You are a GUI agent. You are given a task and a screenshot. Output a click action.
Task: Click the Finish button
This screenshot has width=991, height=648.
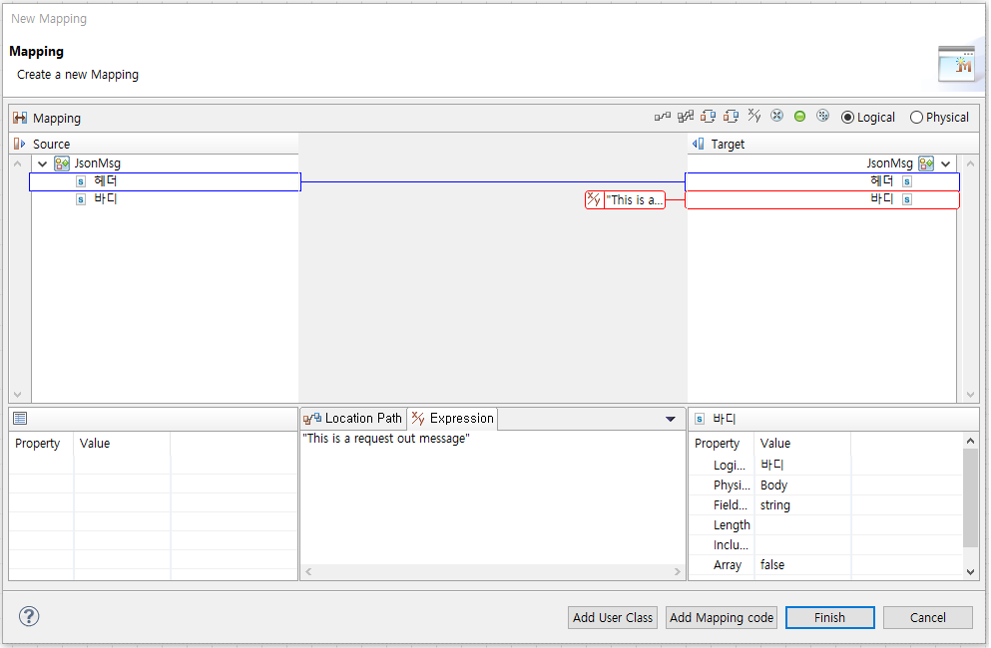[x=829, y=617]
